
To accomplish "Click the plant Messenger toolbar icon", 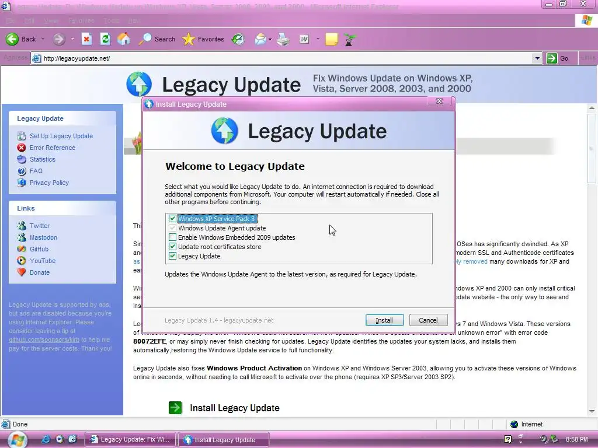I will pyautogui.click(x=349, y=39).
